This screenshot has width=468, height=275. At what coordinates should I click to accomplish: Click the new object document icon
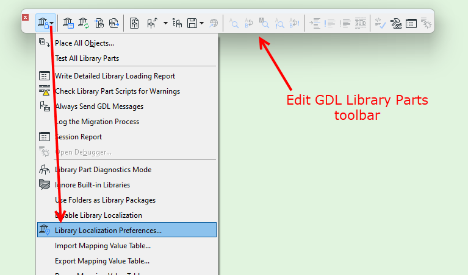pyautogui.click(x=134, y=23)
